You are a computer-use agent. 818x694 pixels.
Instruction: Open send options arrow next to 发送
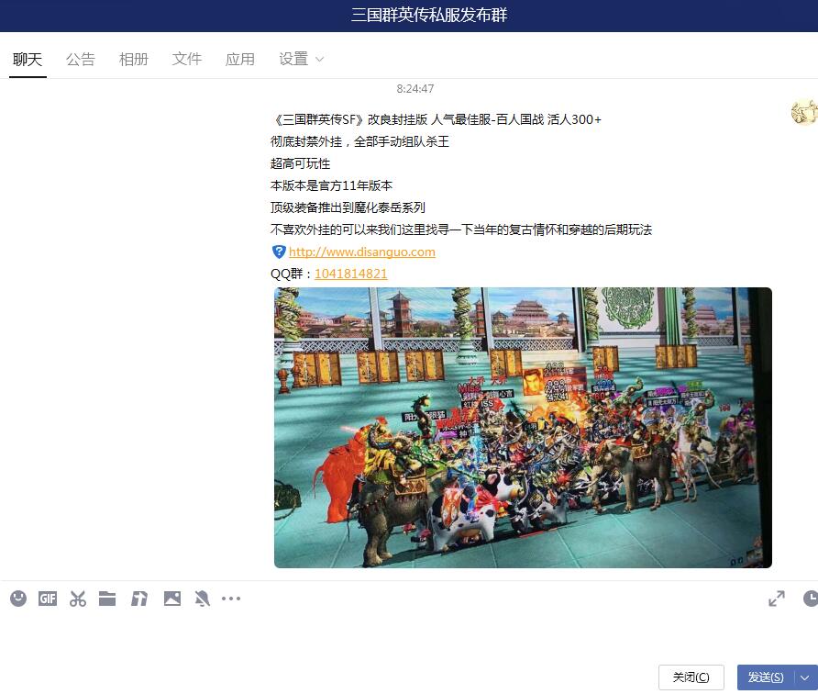click(805, 677)
